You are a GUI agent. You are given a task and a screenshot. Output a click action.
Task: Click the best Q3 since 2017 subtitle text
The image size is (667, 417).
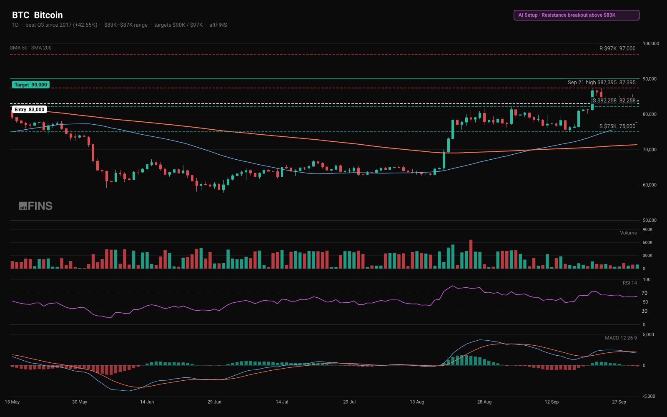coord(61,25)
